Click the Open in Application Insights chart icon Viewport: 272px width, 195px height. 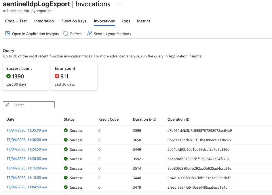click(7, 34)
